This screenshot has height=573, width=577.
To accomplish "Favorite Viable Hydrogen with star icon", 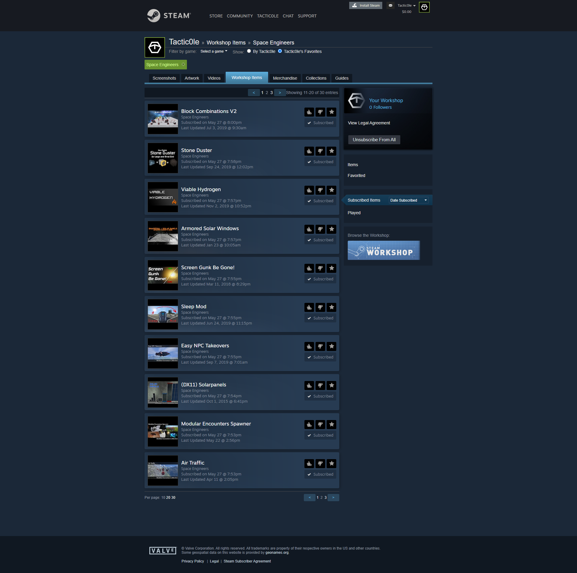I will click(x=331, y=190).
